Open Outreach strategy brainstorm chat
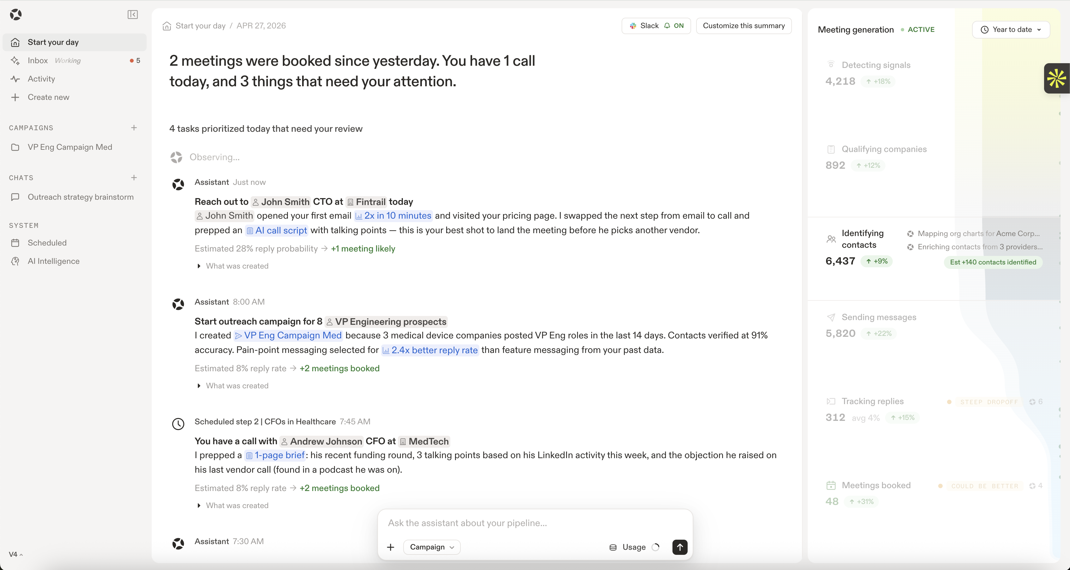This screenshot has height=570, width=1070. pyautogui.click(x=74, y=197)
